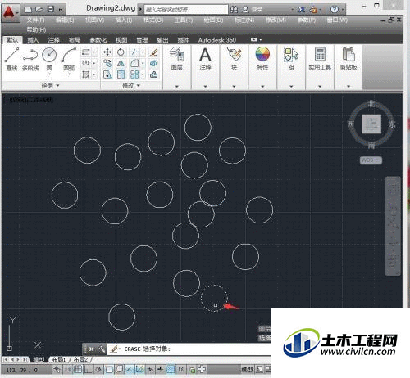This screenshot has height=378, width=410.
Task: Open the Layers (图层) panel icon
Action: (177, 59)
